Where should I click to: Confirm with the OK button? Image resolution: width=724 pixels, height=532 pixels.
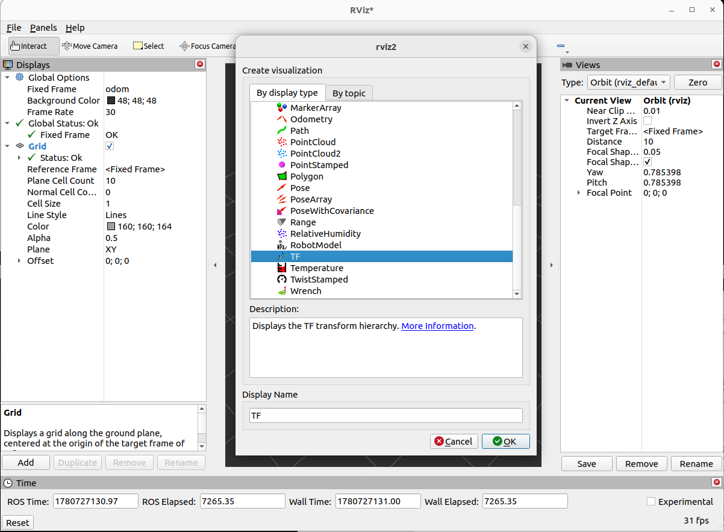(505, 441)
